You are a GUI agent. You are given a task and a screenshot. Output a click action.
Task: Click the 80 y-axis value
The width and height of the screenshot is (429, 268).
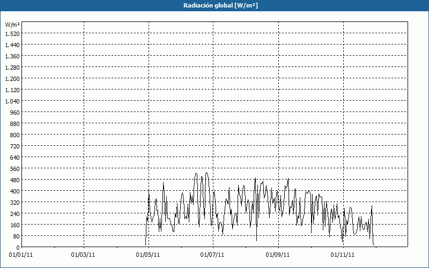[x=17, y=236]
